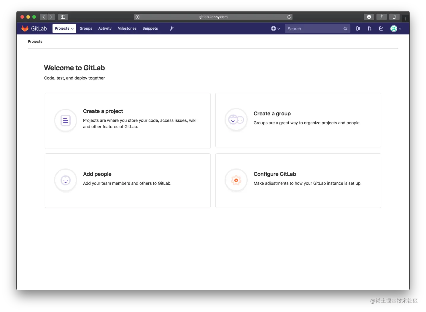Open Activity in top navigation

[105, 28]
